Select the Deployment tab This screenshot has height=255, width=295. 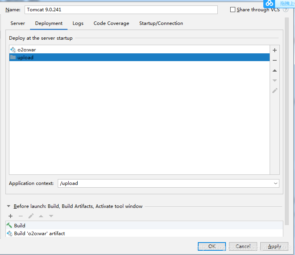(x=49, y=23)
